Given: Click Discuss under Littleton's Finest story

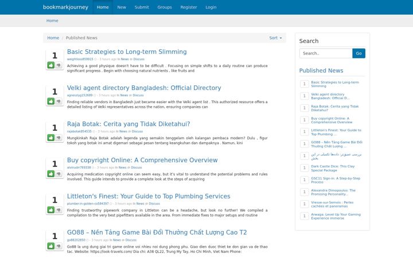Looking at the screenshot, I should tap(154, 204).
